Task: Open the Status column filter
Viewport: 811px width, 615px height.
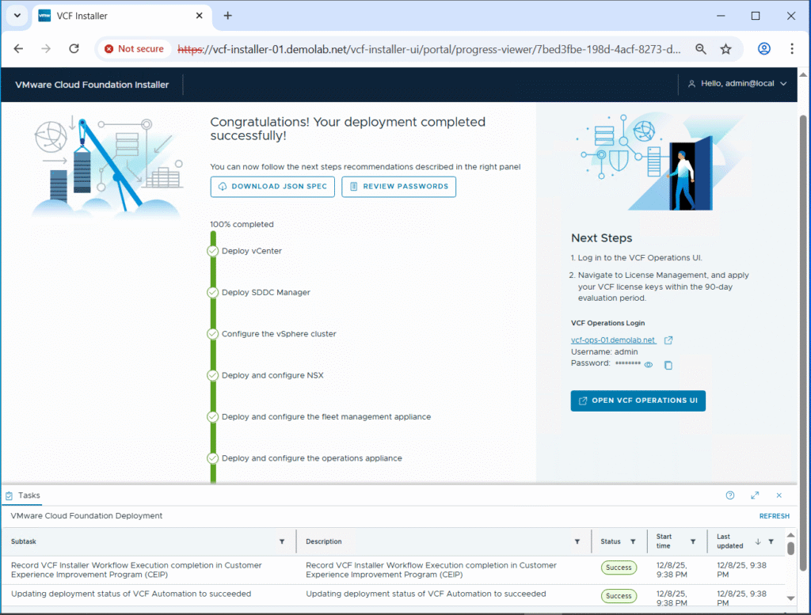Action: 633,541
